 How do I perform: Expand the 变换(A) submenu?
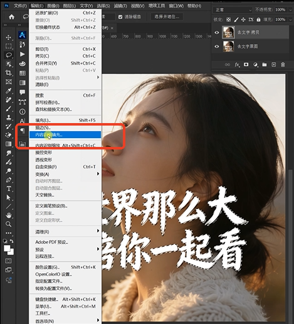[65, 174]
